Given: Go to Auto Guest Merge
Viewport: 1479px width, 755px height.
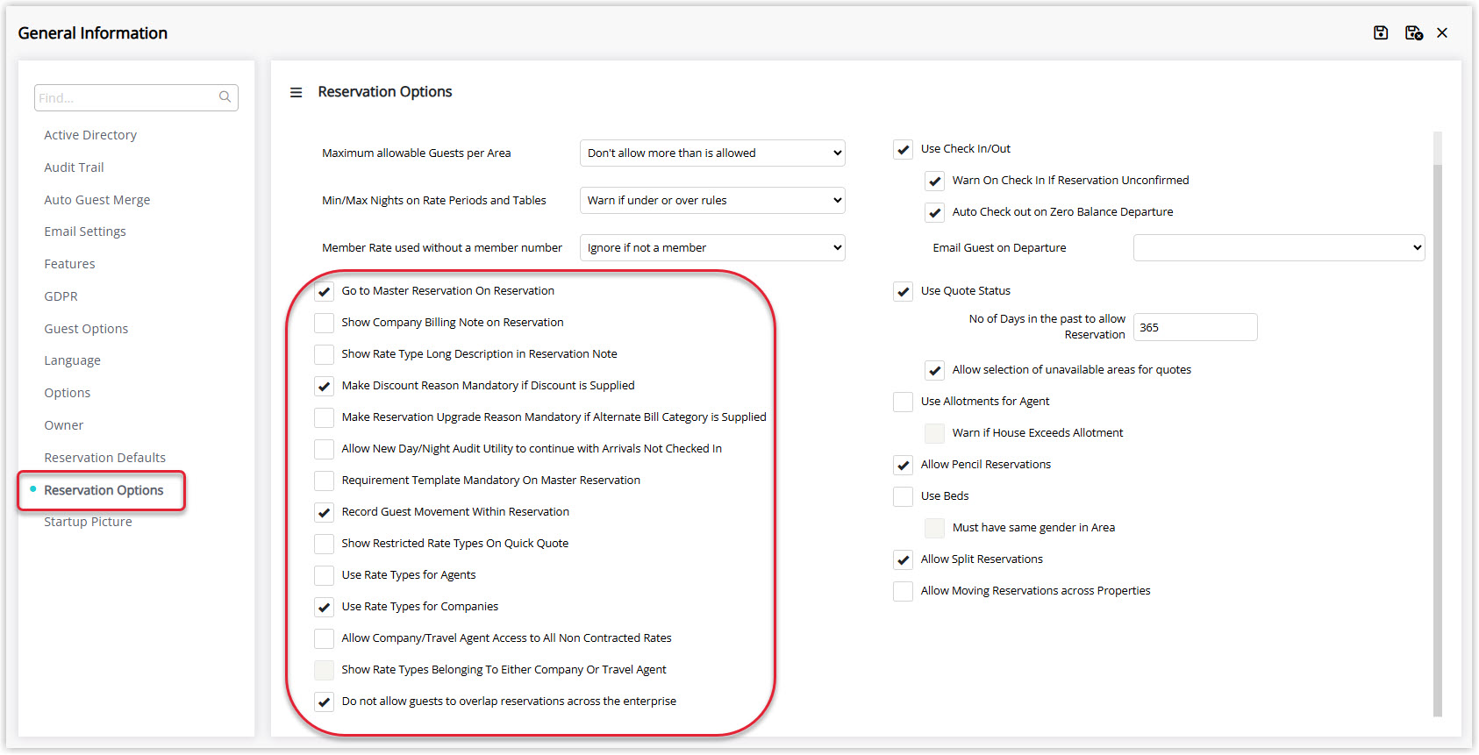Looking at the screenshot, I should point(97,200).
